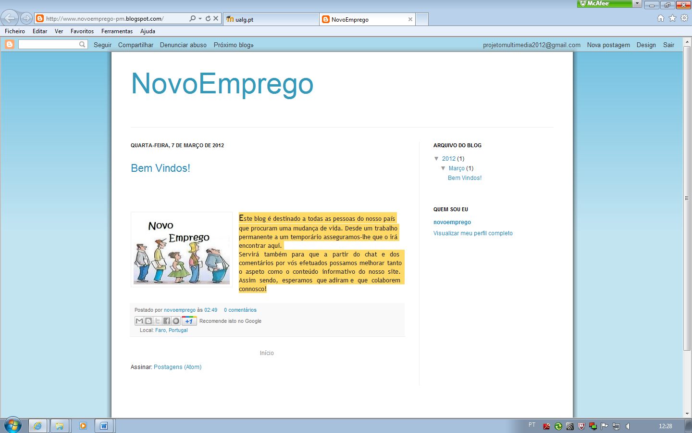692x433 pixels.
Task: Share post to Twitter icon
Action: (x=158, y=321)
